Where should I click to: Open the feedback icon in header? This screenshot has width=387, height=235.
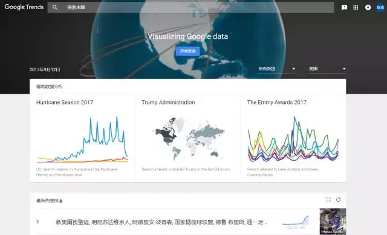click(344, 7)
